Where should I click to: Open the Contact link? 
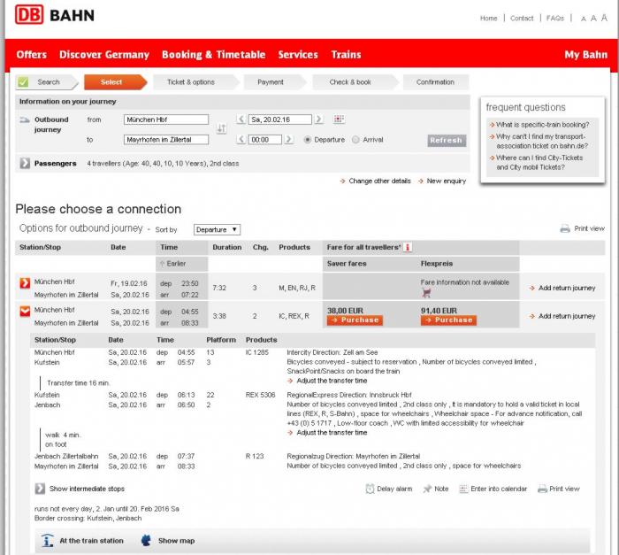click(x=522, y=19)
